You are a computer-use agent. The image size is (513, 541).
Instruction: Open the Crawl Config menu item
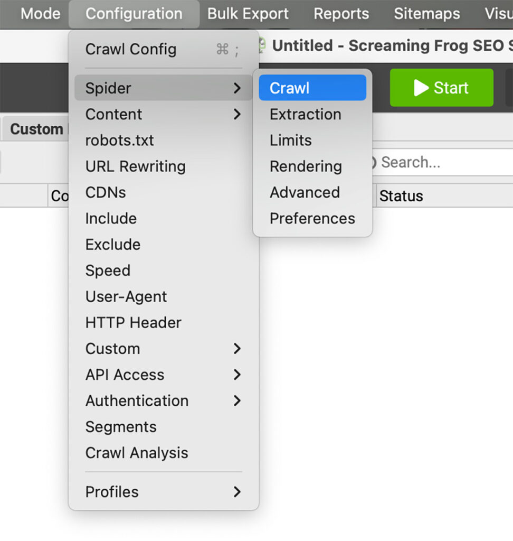(131, 50)
